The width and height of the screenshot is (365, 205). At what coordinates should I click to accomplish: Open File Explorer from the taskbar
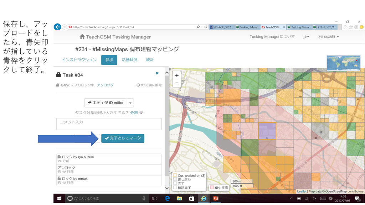[179, 198]
